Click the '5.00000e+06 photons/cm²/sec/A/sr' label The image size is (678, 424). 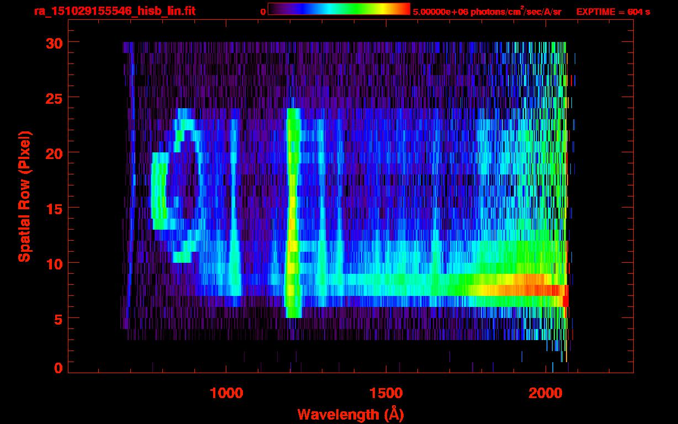[x=487, y=11]
